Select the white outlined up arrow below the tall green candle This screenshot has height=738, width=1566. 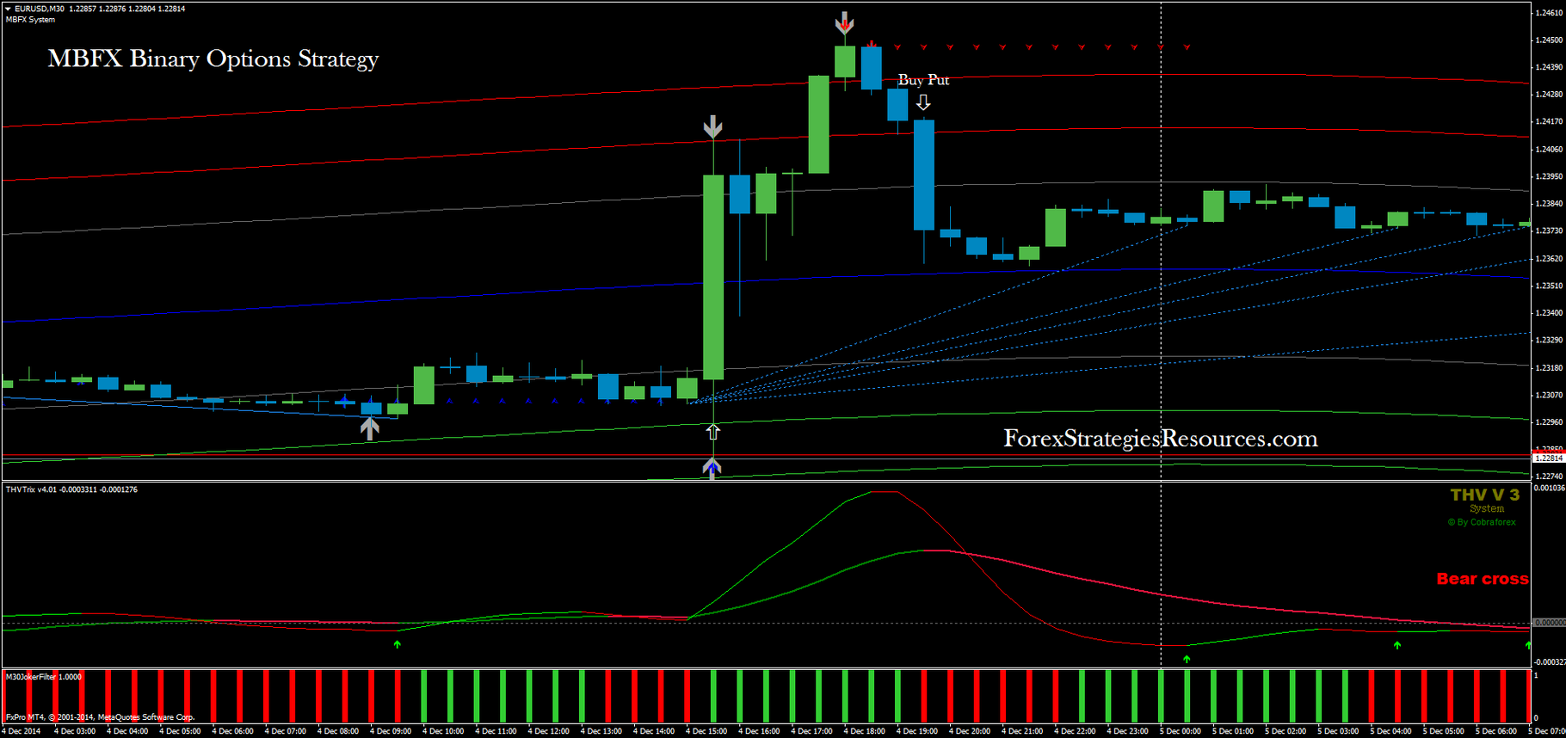pos(712,432)
